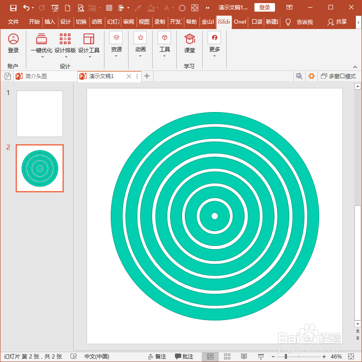Click the grid layout icon in quick access toolbar

click(x=109, y=8)
